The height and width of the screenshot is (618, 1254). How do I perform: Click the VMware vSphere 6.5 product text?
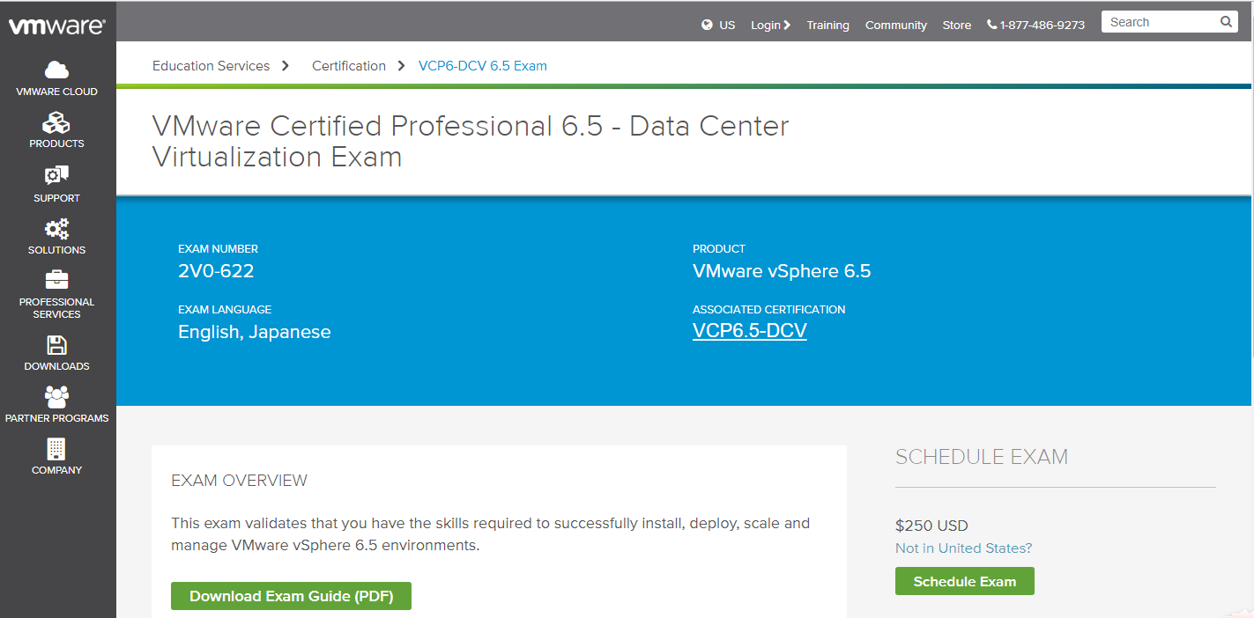point(782,271)
